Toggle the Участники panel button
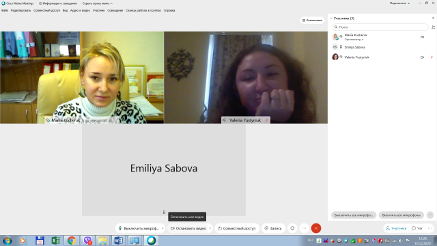This screenshot has width=437, height=246. coord(396,228)
